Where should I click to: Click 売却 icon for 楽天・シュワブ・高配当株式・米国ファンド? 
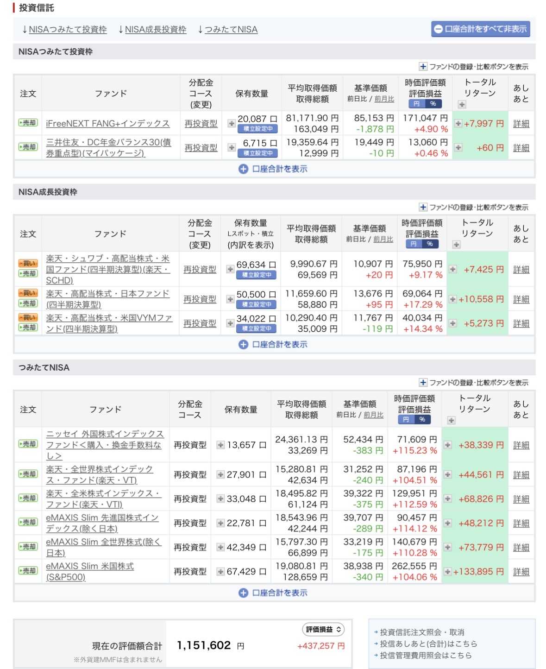tap(28, 274)
